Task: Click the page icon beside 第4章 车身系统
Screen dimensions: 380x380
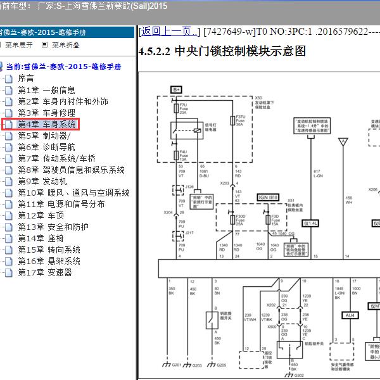Action: pos(9,124)
